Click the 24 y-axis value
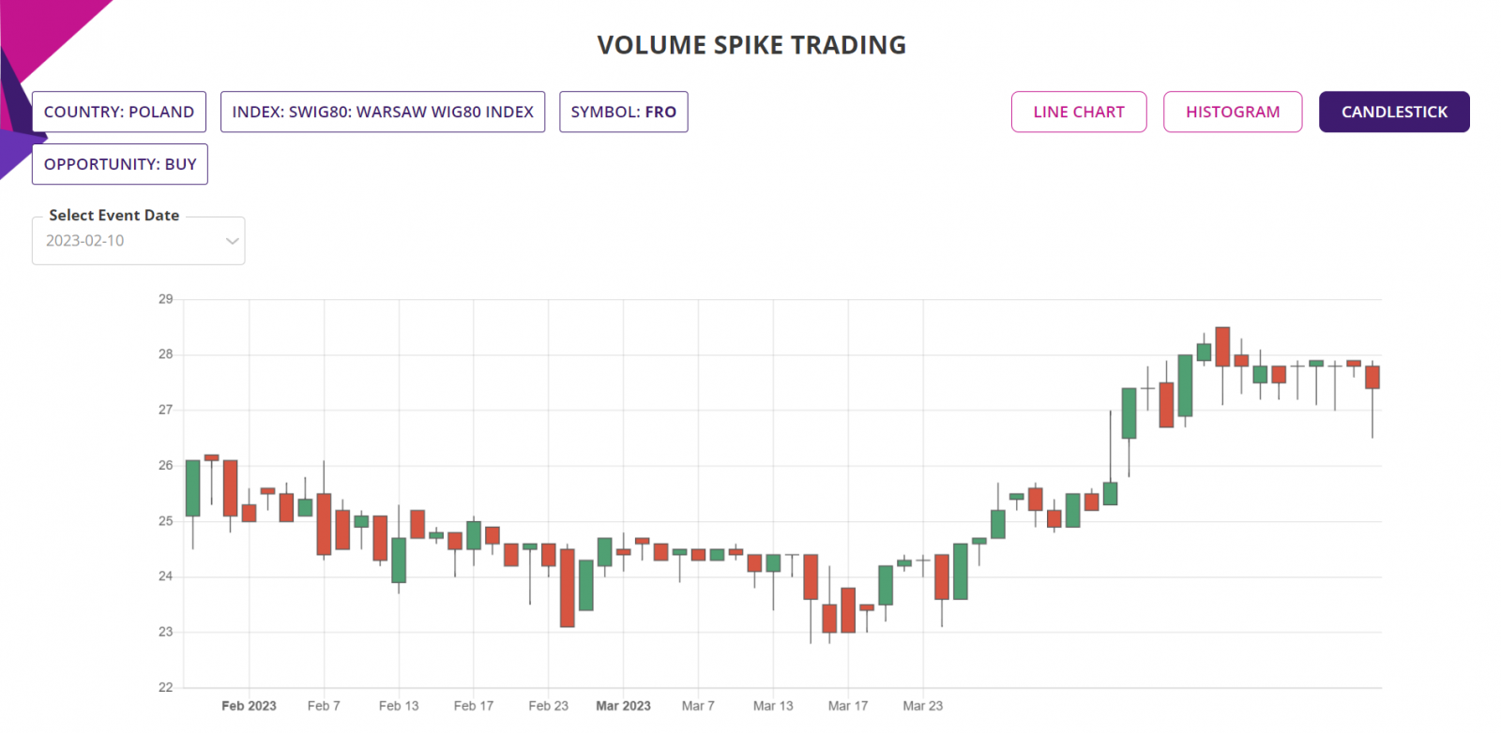1501x733 pixels. point(166,576)
